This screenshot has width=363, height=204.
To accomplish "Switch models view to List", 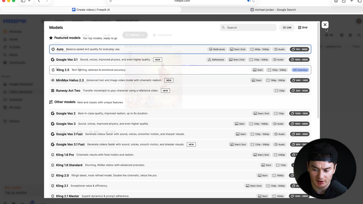I will [287, 27].
